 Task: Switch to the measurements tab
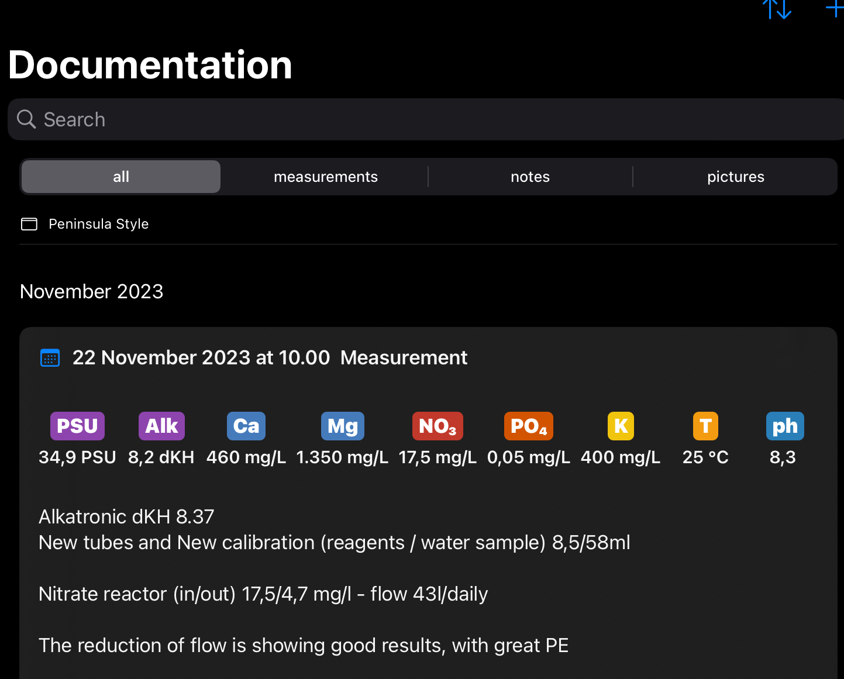point(326,177)
